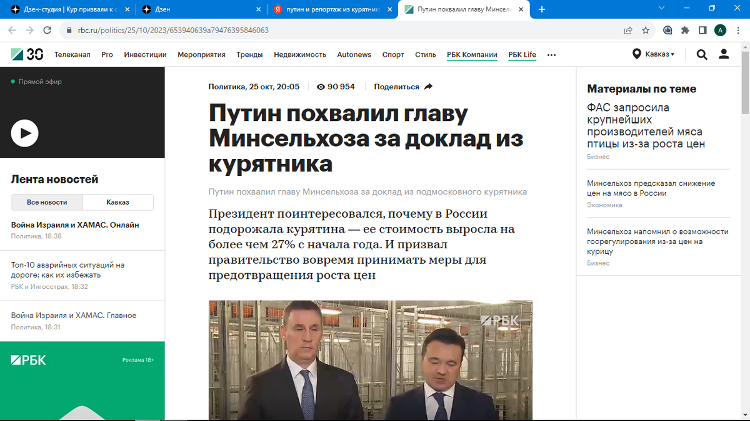The height and width of the screenshot is (421, 750).
Task: Open the browser extensions puzzle icon
Action: [685, 30]
